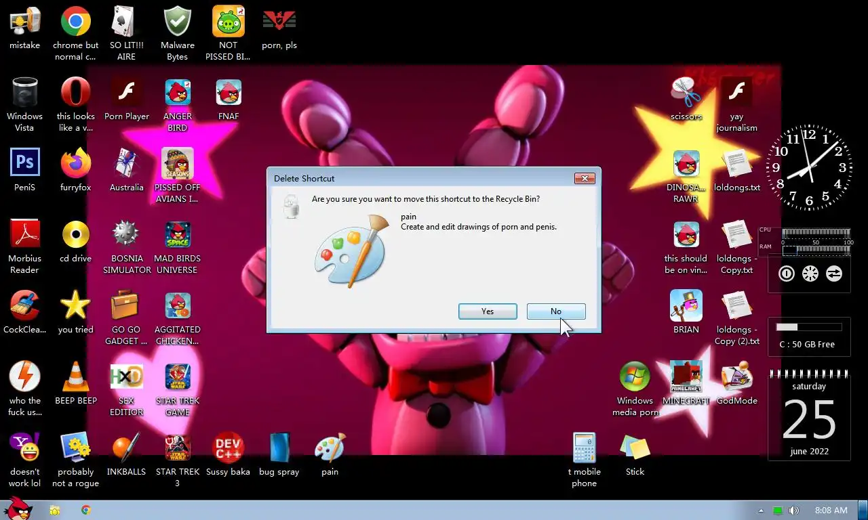The width and height of the screenshot is (868, 520).
Task: Select the scissors snipping tool icon
Action: click(x=686, y=100)
